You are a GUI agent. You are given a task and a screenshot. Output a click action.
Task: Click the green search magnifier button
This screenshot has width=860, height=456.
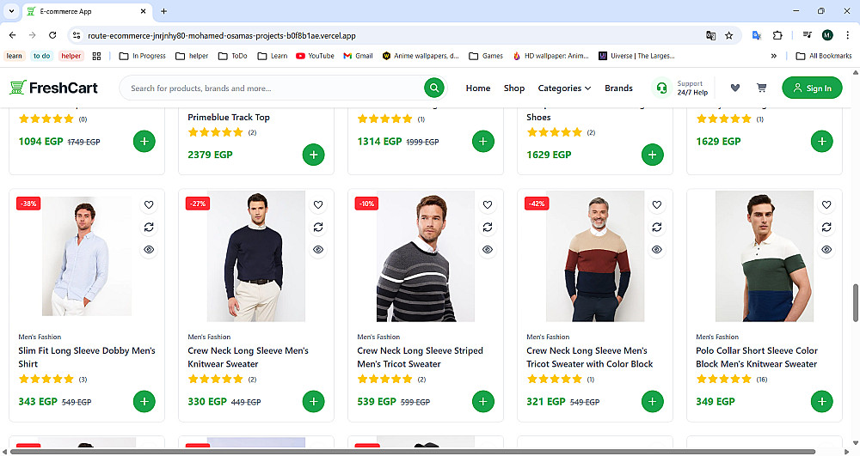pyautogui.click(x=434, y=88)
